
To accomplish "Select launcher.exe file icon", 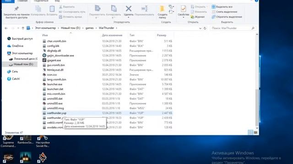I will tap(44, 84).
